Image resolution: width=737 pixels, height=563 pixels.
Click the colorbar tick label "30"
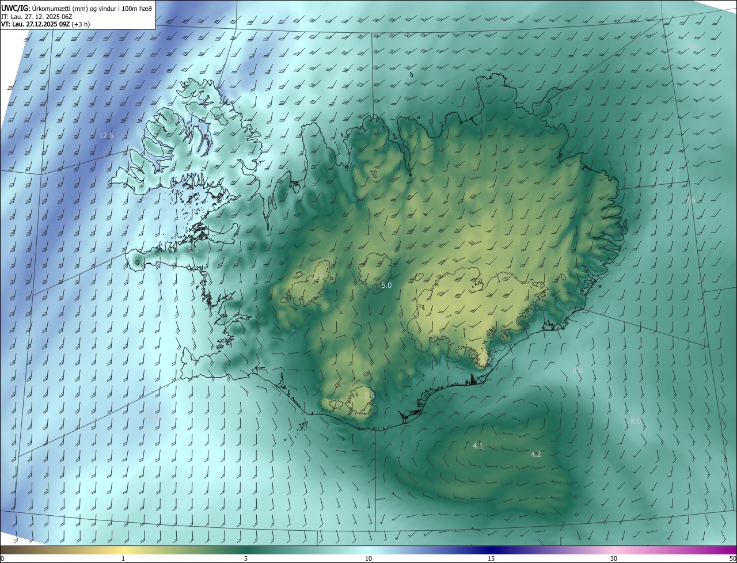point(614,559)
